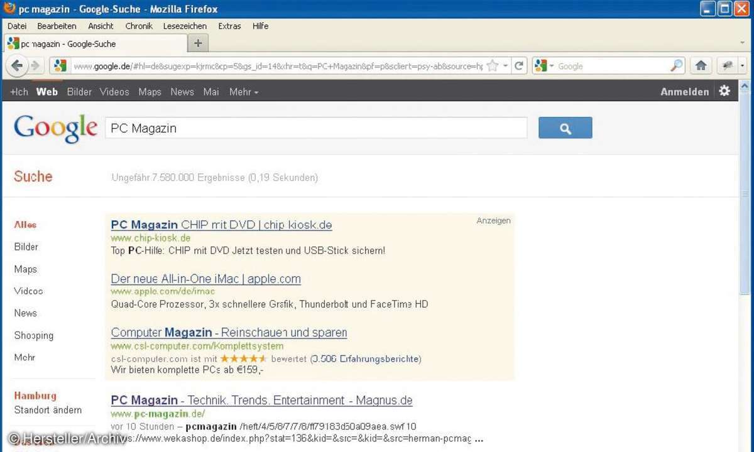
Task: Expand Mehr in the left sidebar
Action: (25, 357)
